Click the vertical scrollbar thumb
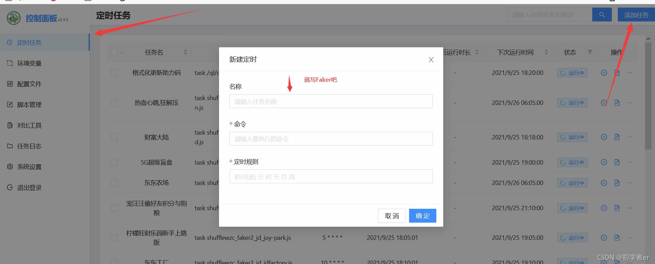This screenshot has width=655, height=264. click(x=648, y=96)
